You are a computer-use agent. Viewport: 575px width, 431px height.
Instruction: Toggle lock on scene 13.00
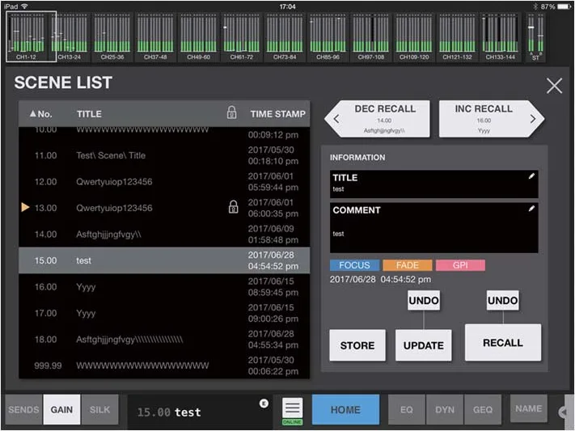pyautogui.click(x=233, y=207)
